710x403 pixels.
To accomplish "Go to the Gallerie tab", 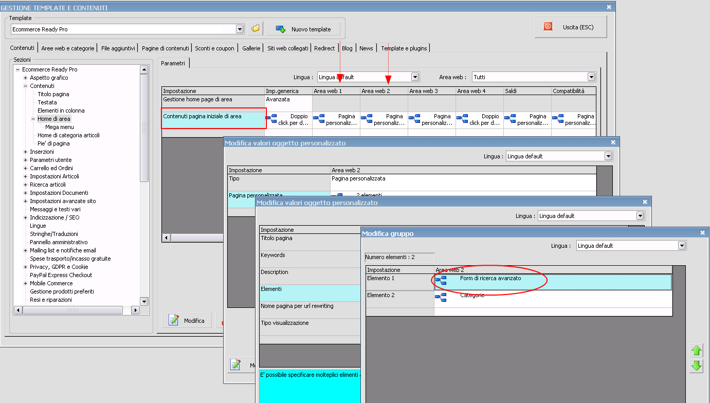I will [251, 48].
